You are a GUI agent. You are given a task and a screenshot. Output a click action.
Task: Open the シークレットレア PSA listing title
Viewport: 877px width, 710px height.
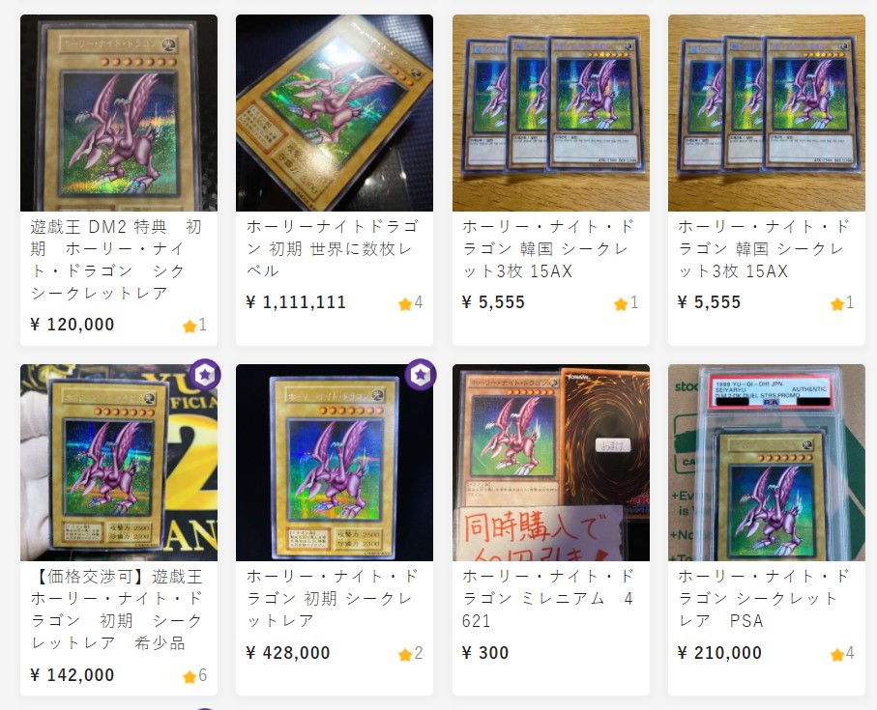pyautogui.click(x=764, y=598)
